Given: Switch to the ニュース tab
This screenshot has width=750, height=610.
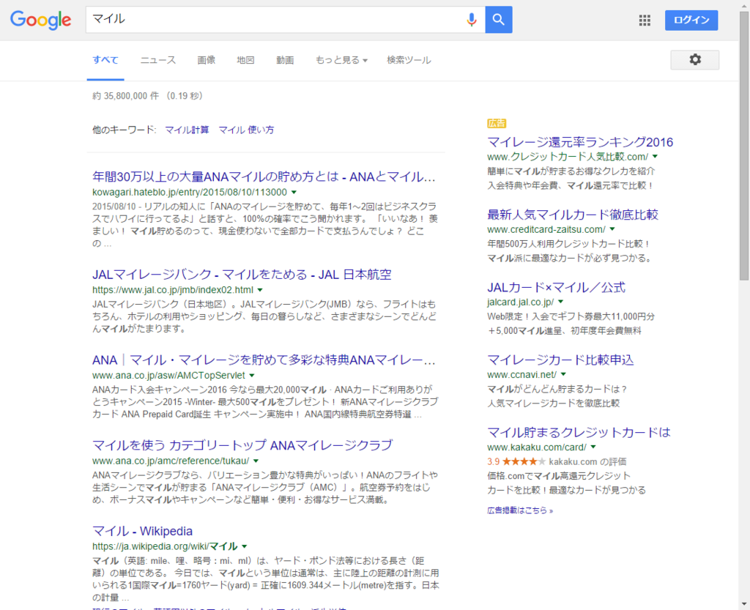Looking at the screenshot, I should [x=158, y=60].
